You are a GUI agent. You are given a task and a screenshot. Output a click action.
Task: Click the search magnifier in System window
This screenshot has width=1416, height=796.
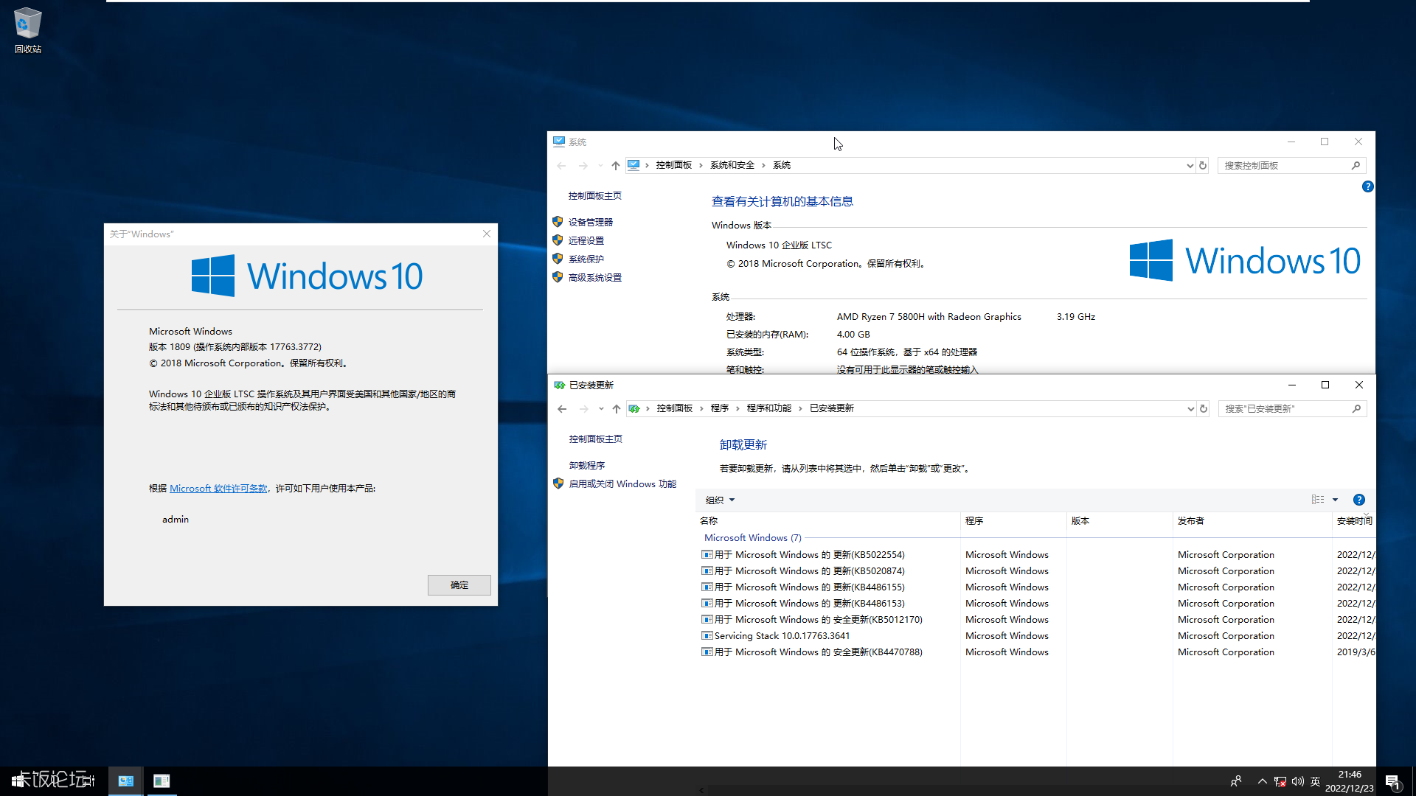coord(1356,166)
